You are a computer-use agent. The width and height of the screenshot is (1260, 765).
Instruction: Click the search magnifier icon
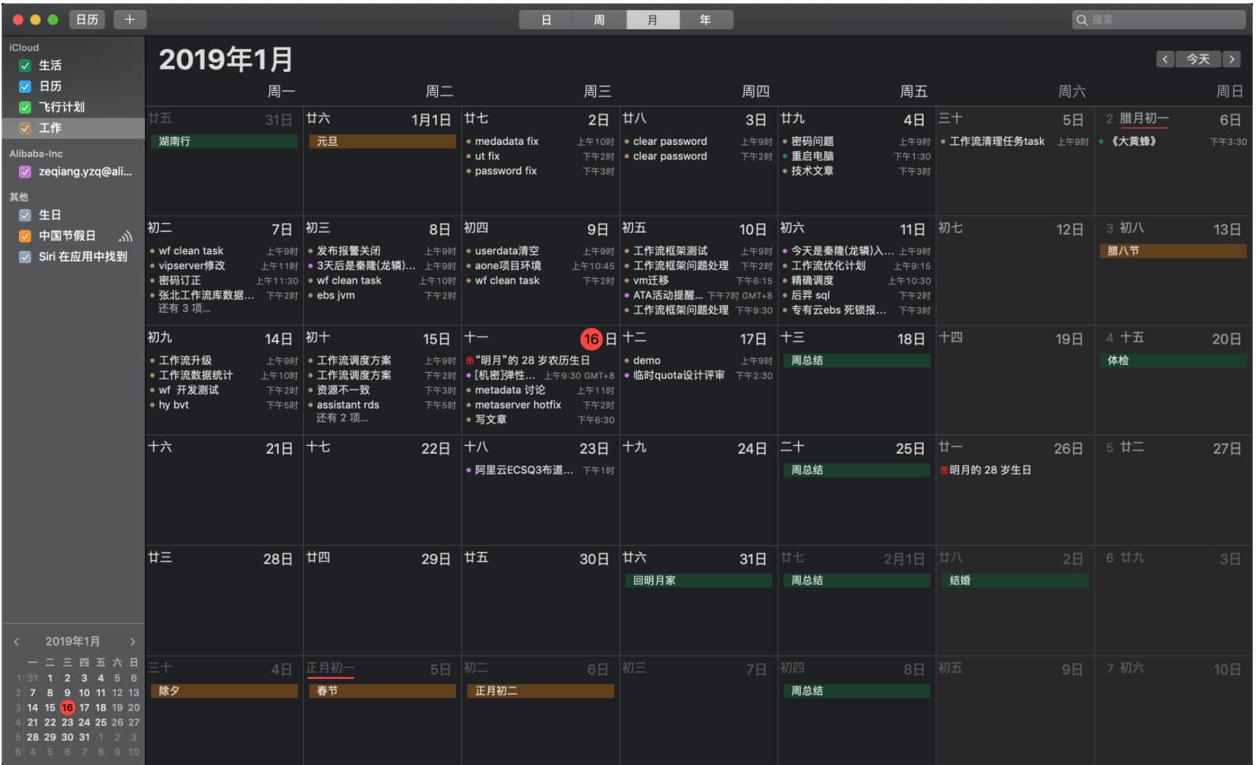click(1082, 20)
